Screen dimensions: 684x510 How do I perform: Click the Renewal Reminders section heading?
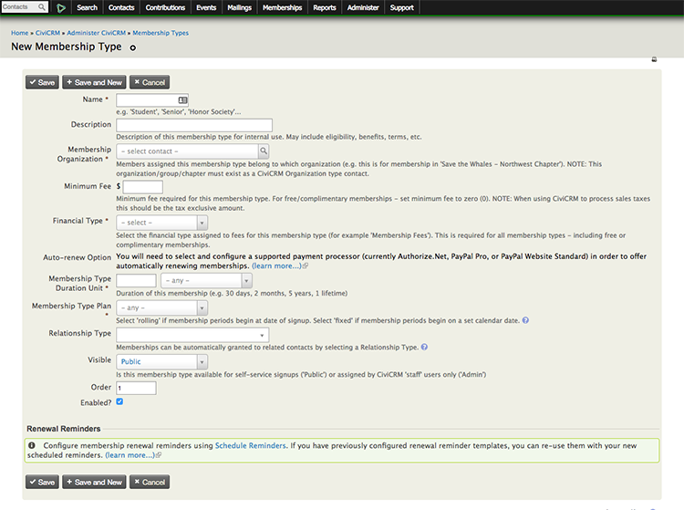click(64, 429)
